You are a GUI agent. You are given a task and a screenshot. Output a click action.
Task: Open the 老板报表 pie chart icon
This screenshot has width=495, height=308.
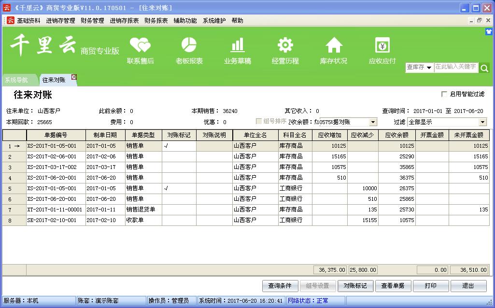[189, 46]
